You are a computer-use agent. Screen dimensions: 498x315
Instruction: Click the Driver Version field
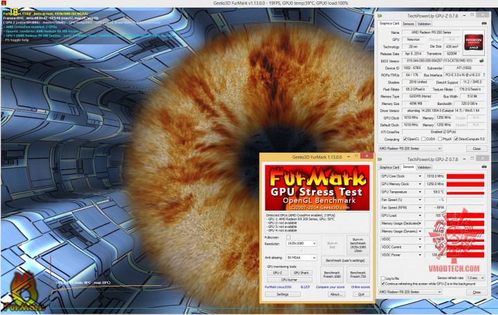point(444,111)
